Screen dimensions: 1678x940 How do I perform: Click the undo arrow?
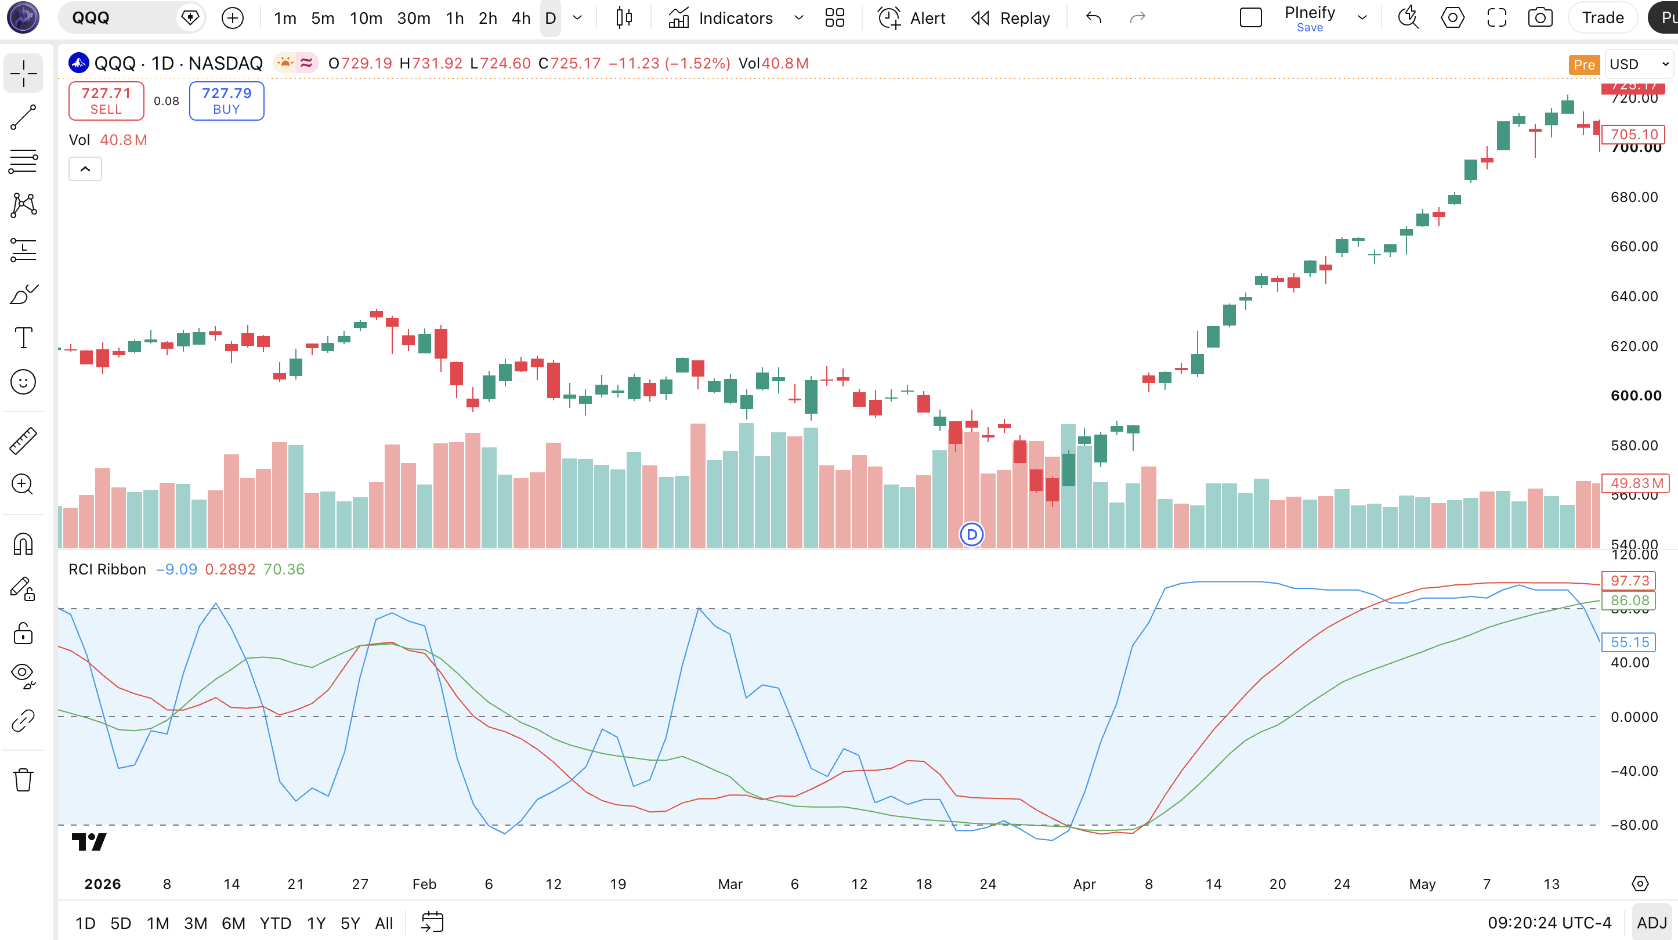[1094, 17]
